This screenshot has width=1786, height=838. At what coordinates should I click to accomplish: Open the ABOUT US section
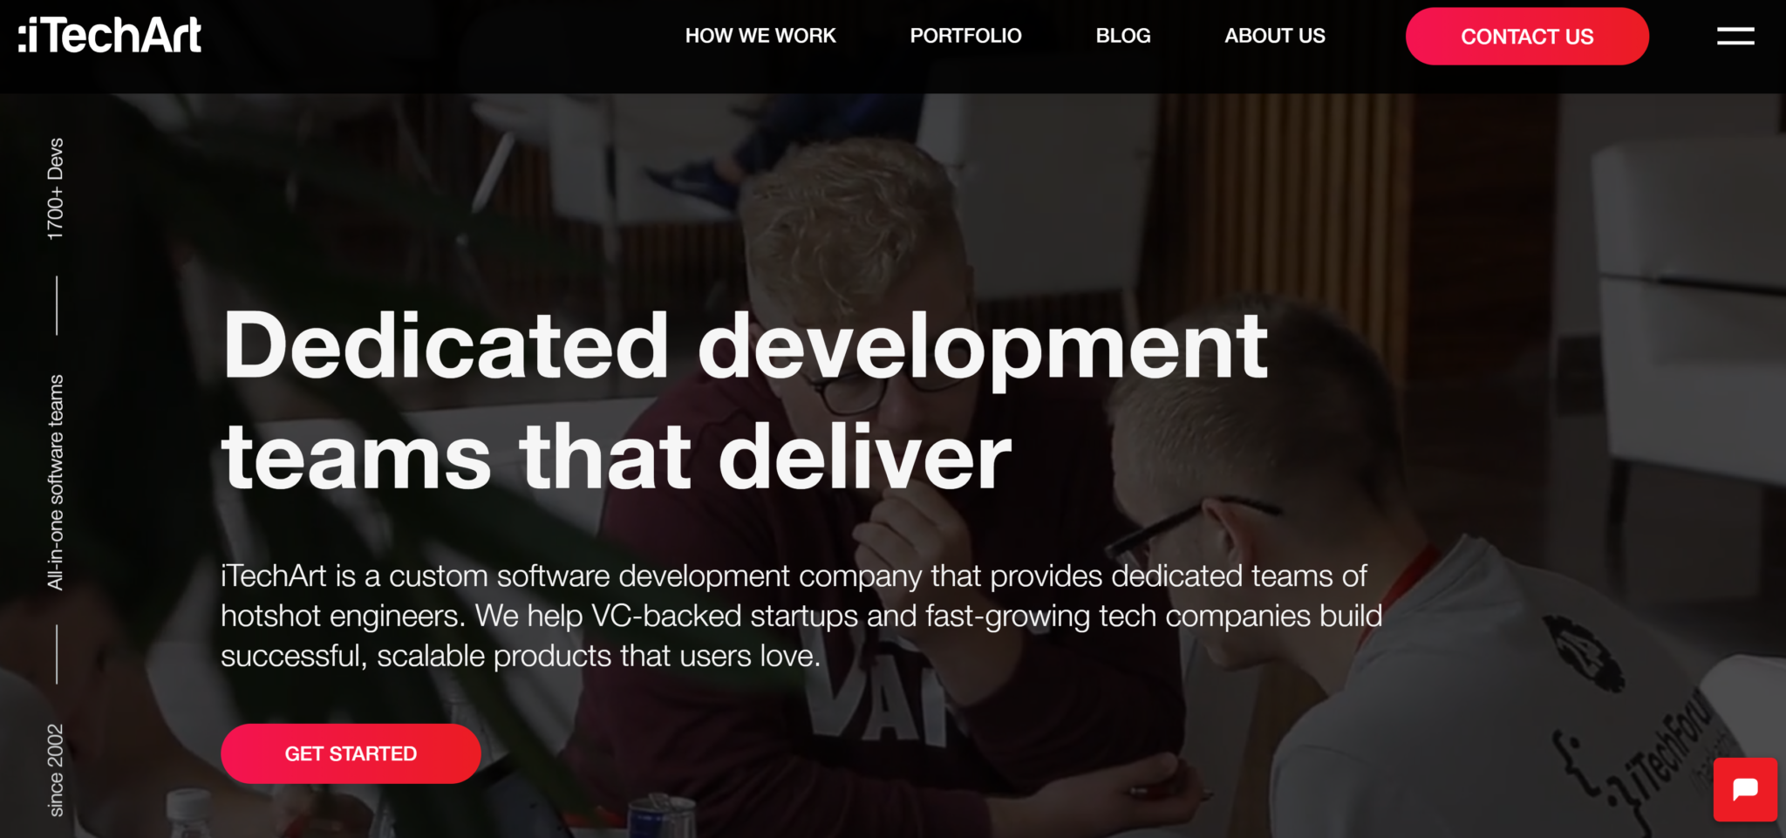(x=1274, y=36)
